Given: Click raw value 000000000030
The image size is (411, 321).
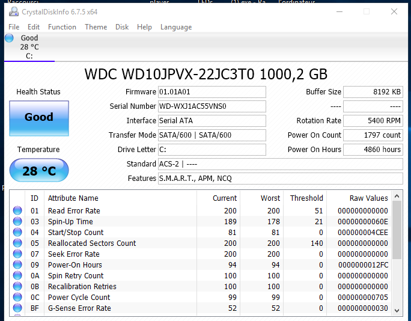Looking at the screenshot, I should pyautogui.click(x=363, y=308).
